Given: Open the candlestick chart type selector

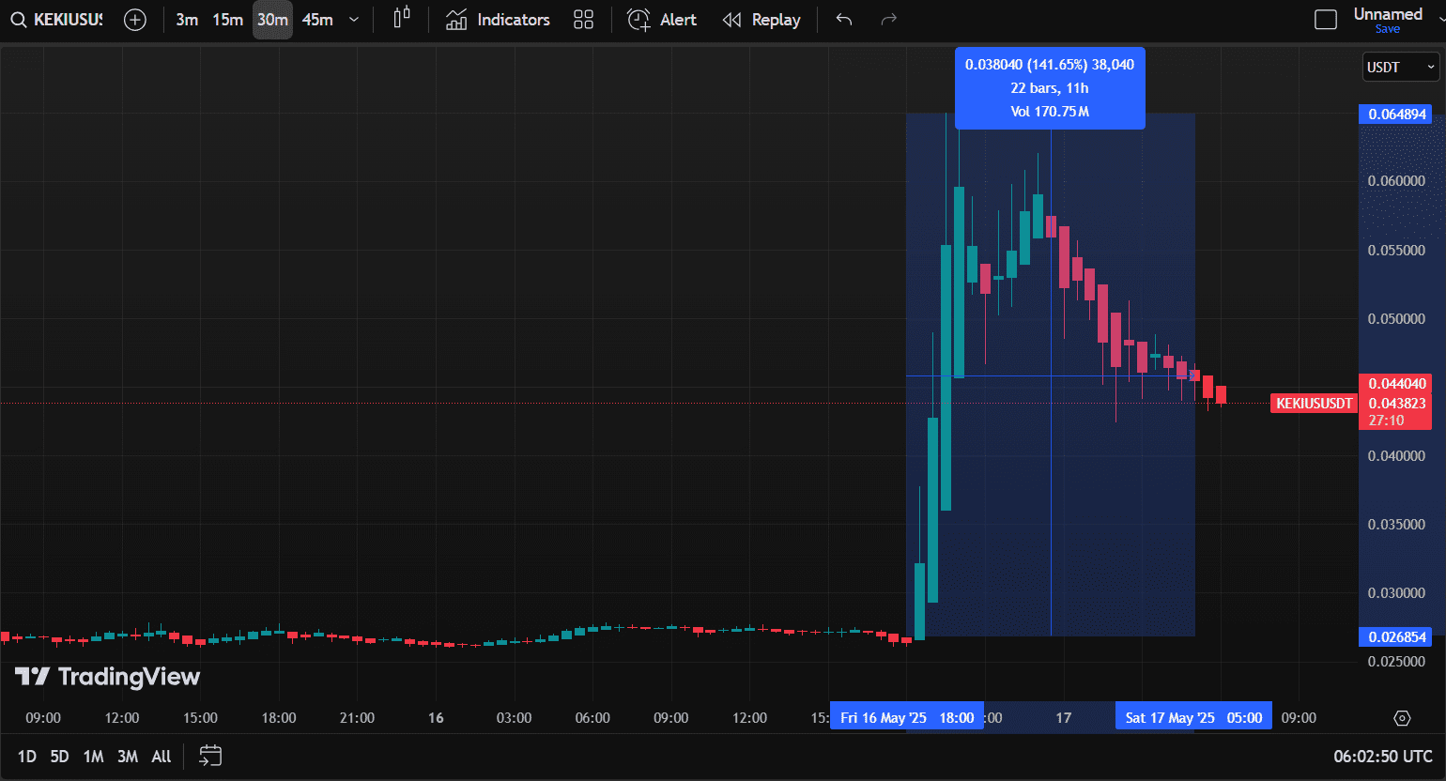Looking at the screenshot, I should click(402, 19).
